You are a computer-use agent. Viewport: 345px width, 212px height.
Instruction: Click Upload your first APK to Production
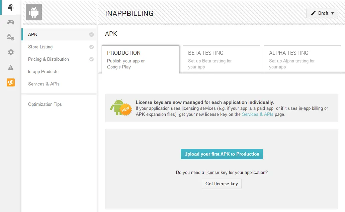[x=222, y=154]
